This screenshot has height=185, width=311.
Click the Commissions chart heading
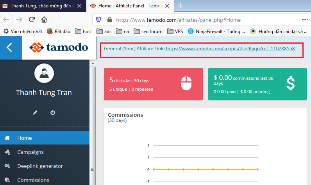coord(125,115)
